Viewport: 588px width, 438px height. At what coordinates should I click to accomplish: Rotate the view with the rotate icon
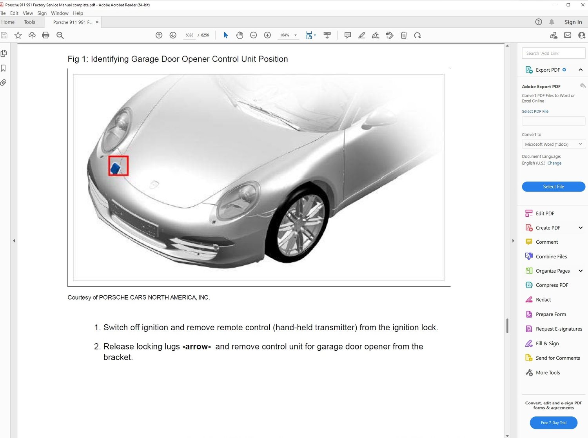[x=417, y=35]
